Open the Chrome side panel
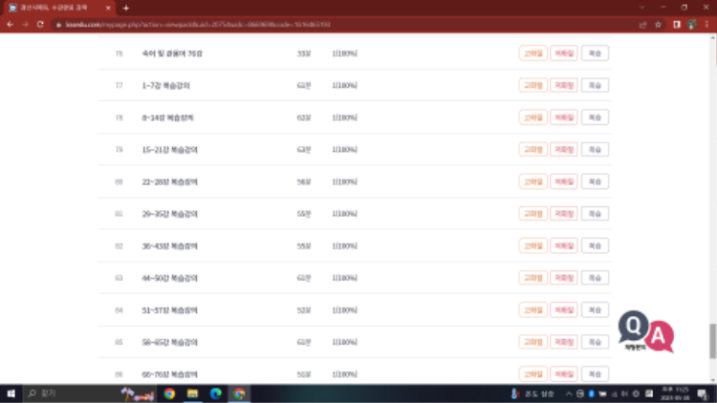 677,25
